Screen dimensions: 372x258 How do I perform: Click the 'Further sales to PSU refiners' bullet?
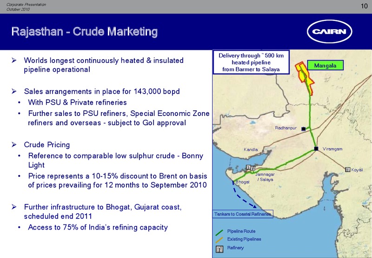(x=119, y=118)
